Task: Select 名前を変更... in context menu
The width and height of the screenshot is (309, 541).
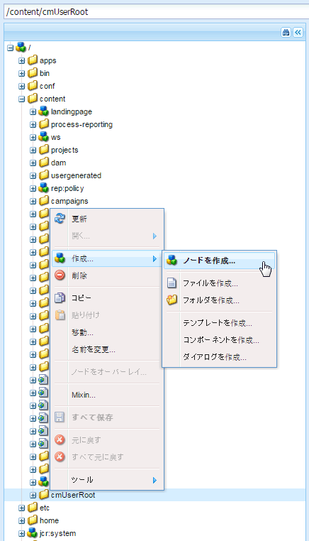Action: point(107,349)
